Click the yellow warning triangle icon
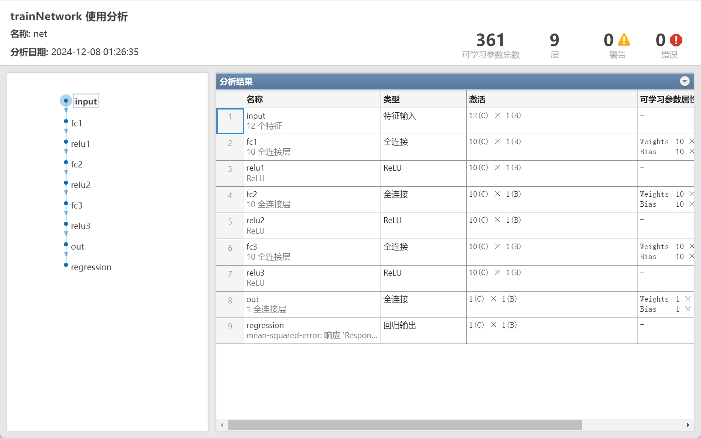Screen dimensions: 701x438 coord(623,40)
